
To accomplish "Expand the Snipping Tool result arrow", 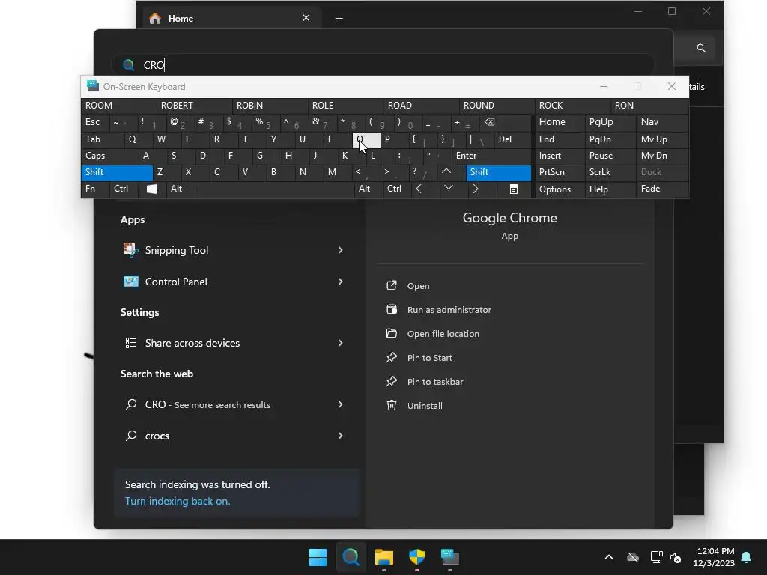I will (341, 250).
